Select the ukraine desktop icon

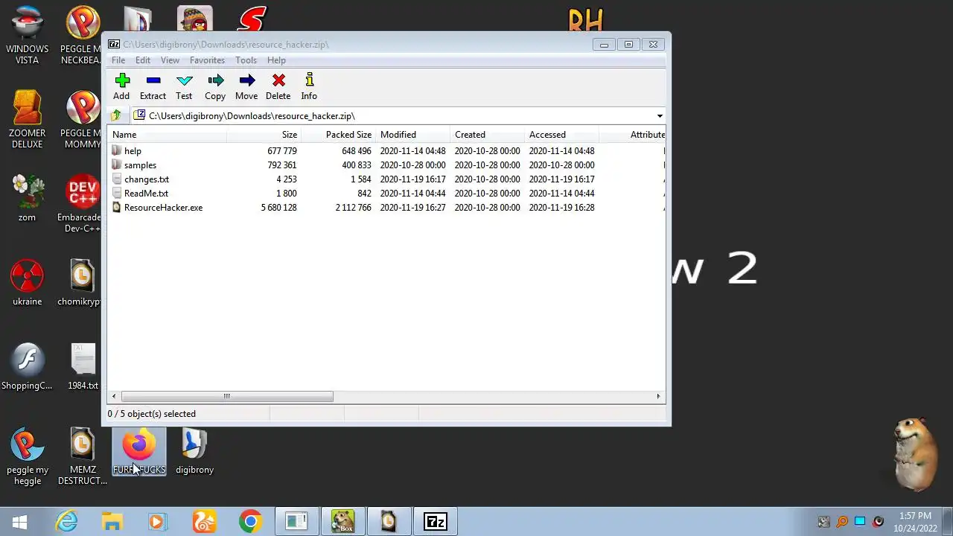coord(28,282)
